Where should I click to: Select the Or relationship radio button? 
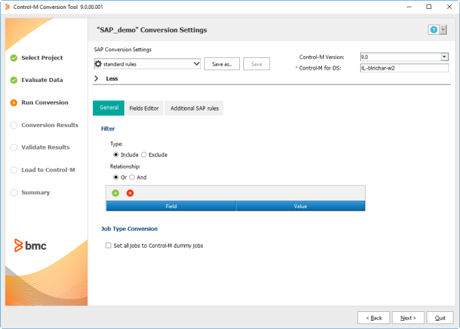[x=116, y=177]
